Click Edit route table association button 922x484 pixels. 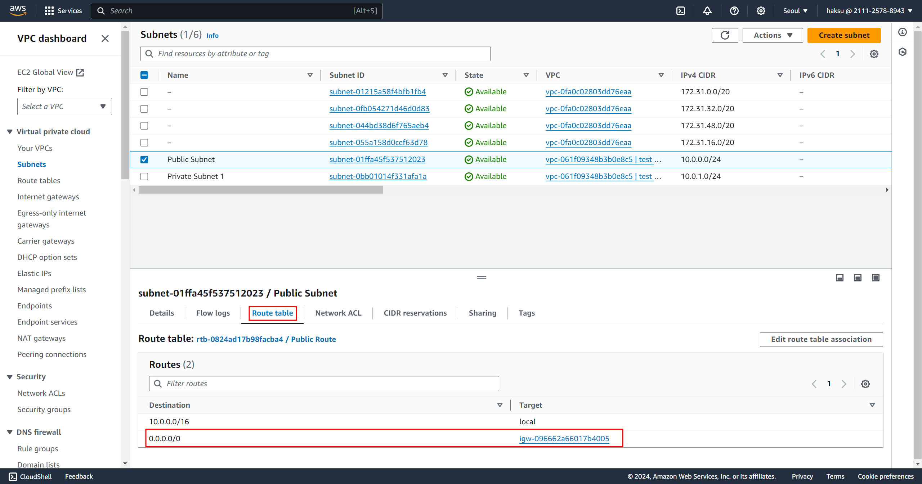pos(821,339)
